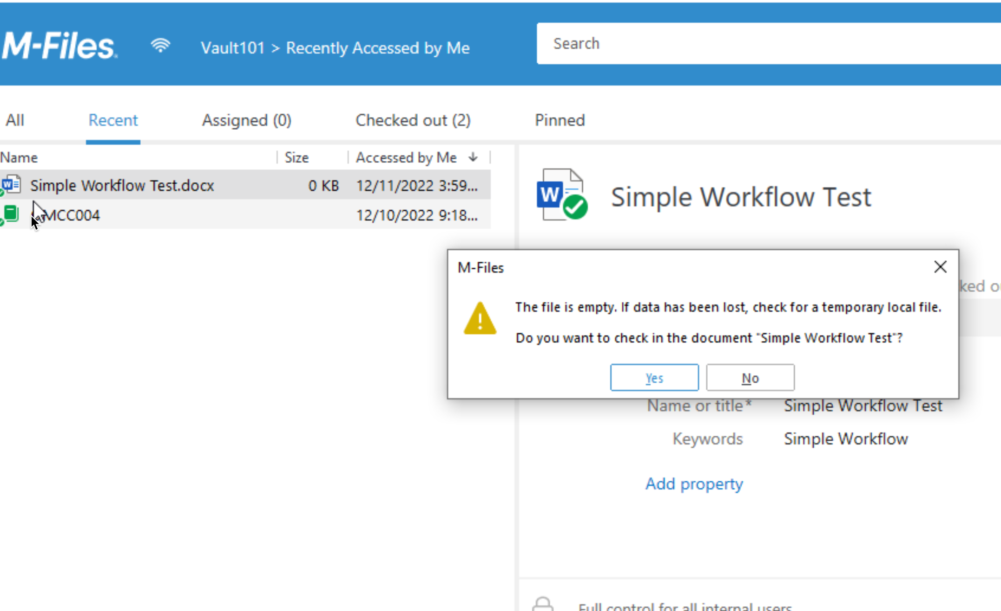Click the wireless connection status icon
This screenshot has height=611, width=1001.
pos(160,46)
